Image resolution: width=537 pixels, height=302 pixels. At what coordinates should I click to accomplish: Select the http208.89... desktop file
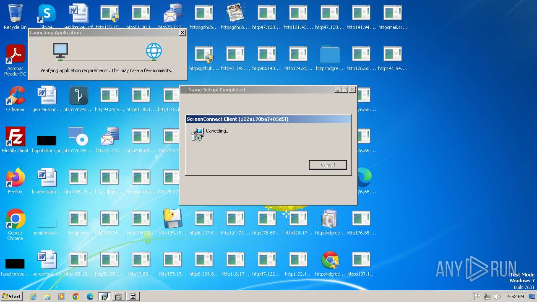[x=141, y=140]
